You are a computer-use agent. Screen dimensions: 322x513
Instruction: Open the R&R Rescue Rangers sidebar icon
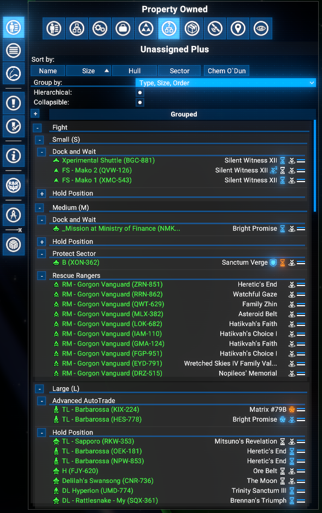[14, 185]
